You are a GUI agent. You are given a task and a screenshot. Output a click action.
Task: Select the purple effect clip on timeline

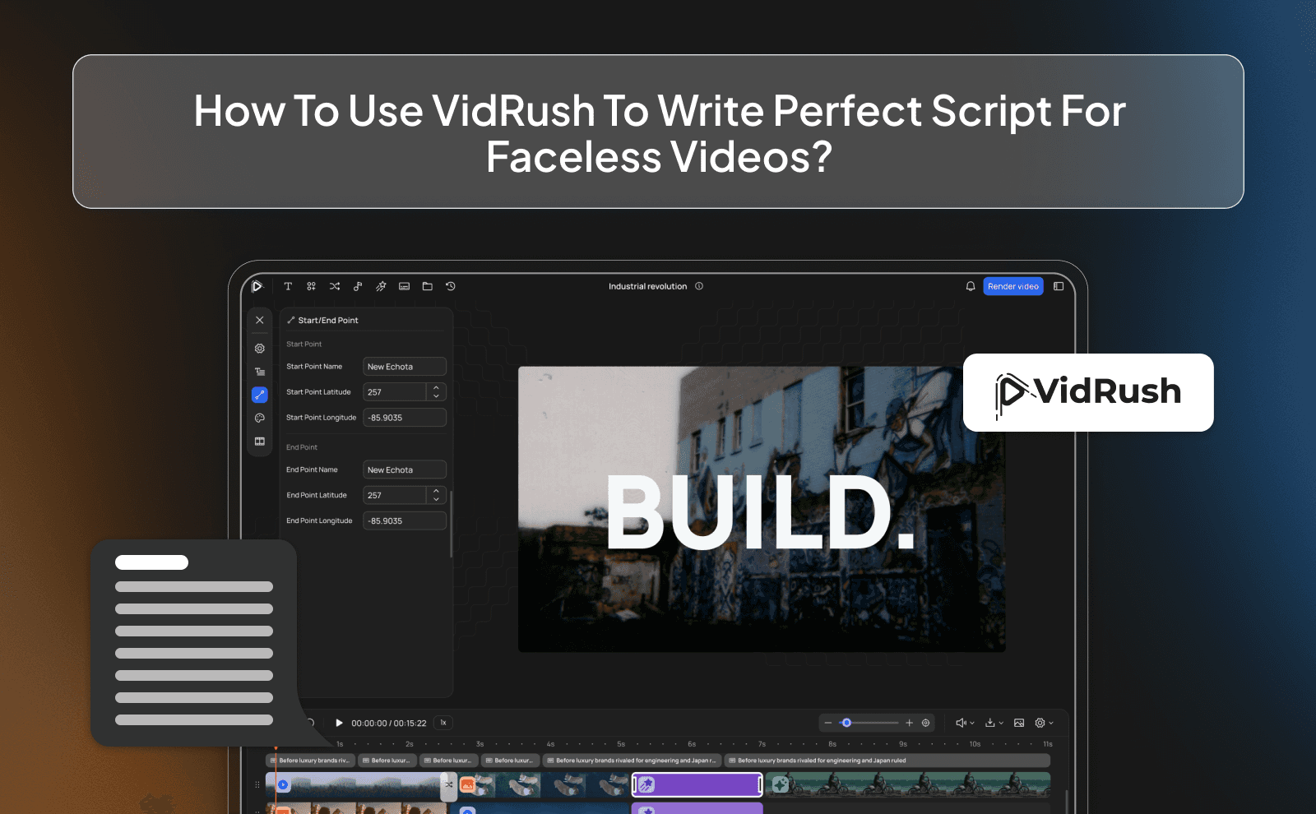[x=697, y=785]
